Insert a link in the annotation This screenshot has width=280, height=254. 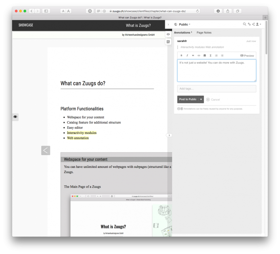[199, 55]
